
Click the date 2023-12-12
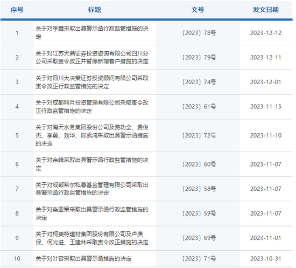coord(266,33)
